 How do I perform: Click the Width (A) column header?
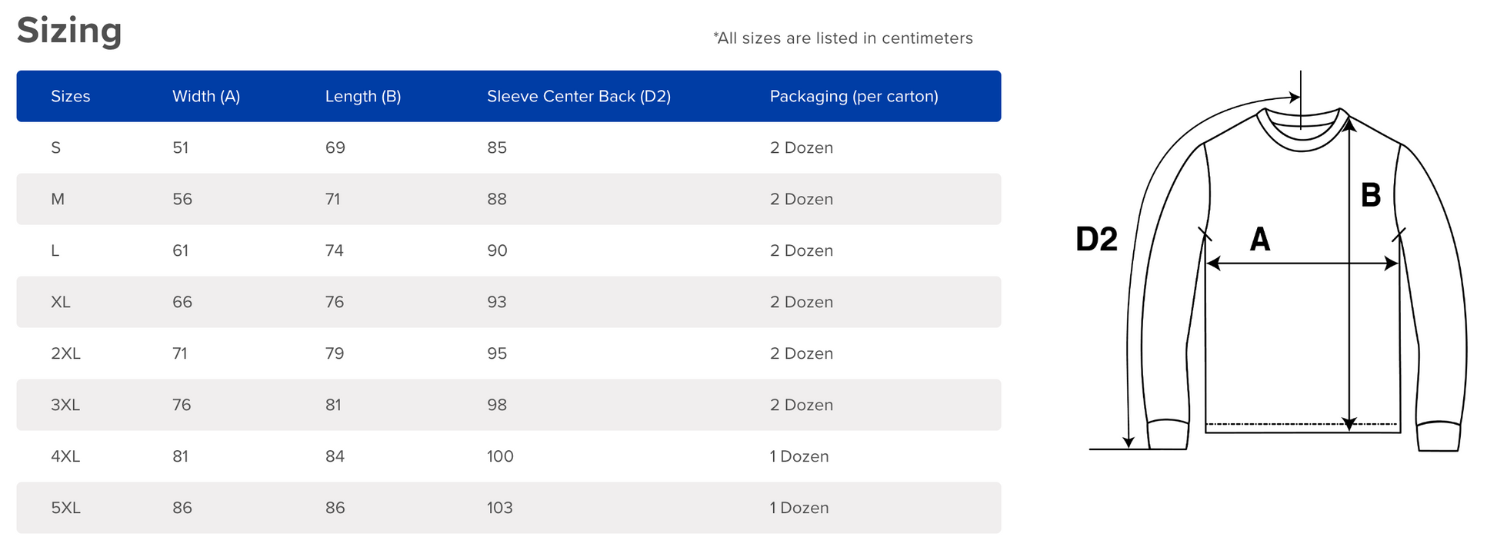[206, 97]
